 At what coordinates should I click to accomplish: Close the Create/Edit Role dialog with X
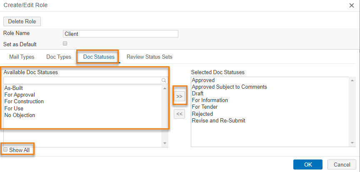tap(352, 5)
